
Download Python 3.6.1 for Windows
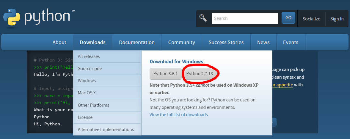click(x=165, y=74)
